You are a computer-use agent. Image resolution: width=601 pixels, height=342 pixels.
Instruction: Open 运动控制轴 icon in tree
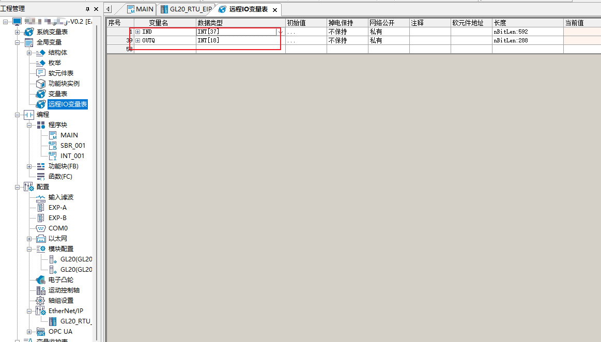pos(41,290)
